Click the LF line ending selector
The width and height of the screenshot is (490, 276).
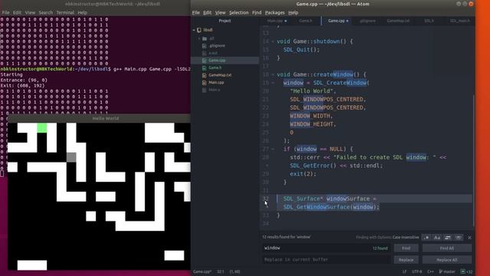pyautogui.click(x=404, y=271)
